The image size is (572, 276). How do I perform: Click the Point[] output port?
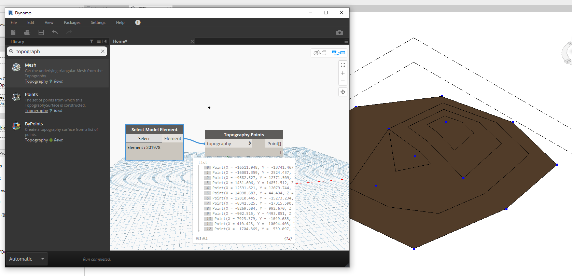(274, 144)
